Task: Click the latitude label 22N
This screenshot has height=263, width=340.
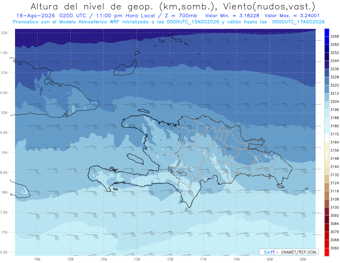Action: (x=4, y=33)
